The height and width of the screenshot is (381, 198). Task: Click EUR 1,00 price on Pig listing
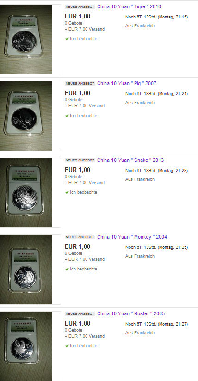coord(77,93)
